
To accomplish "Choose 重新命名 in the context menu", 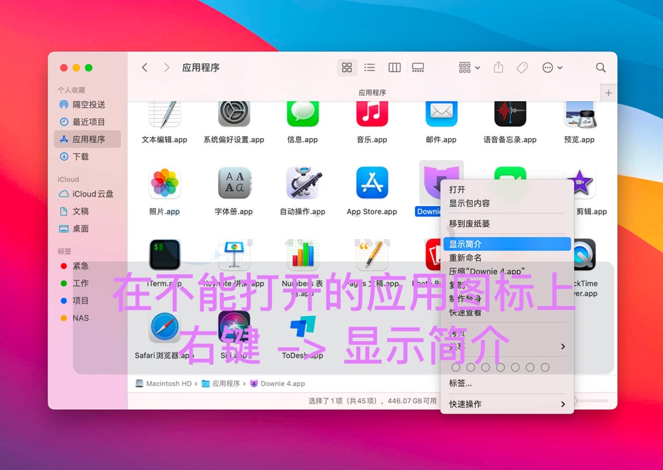I will click(x=507, y=258).
